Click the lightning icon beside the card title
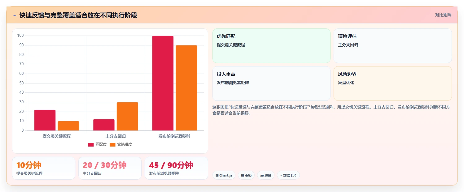464x192 pixels. point(15,15)
